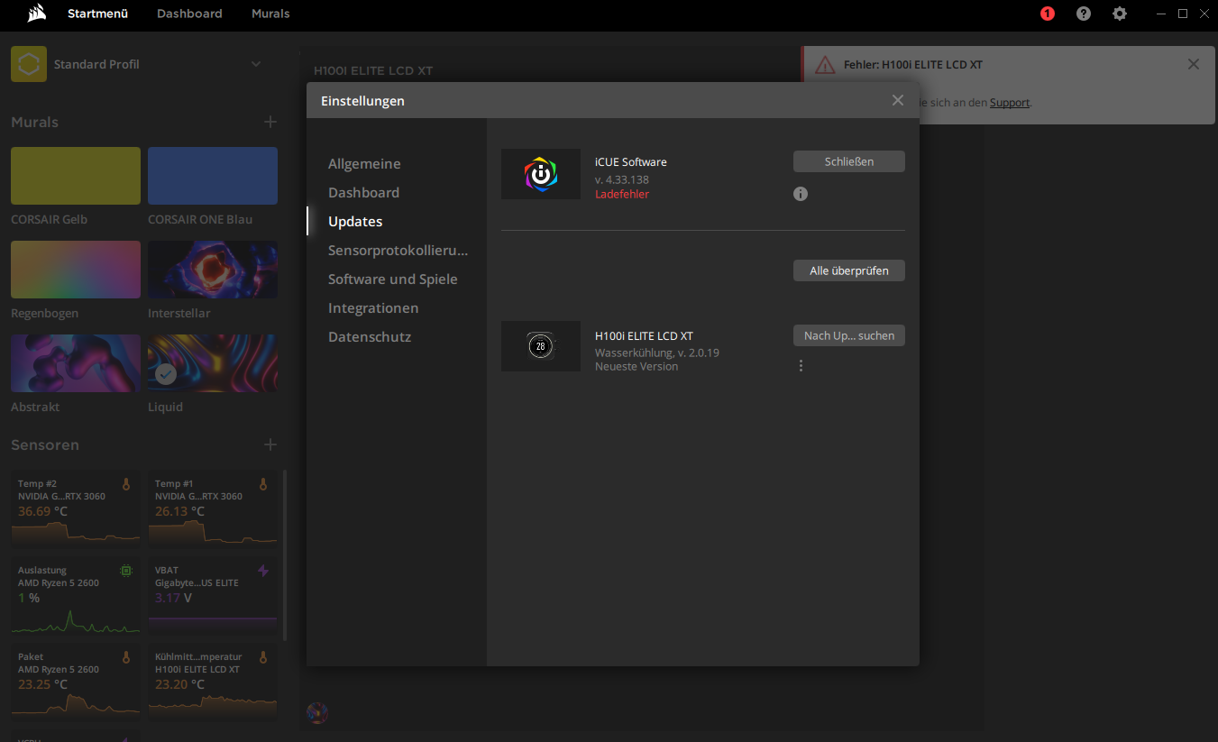Screen dimensions: 1218x742
Task: Select the Interstellar mural thumbnail
Action: (213, 270)
